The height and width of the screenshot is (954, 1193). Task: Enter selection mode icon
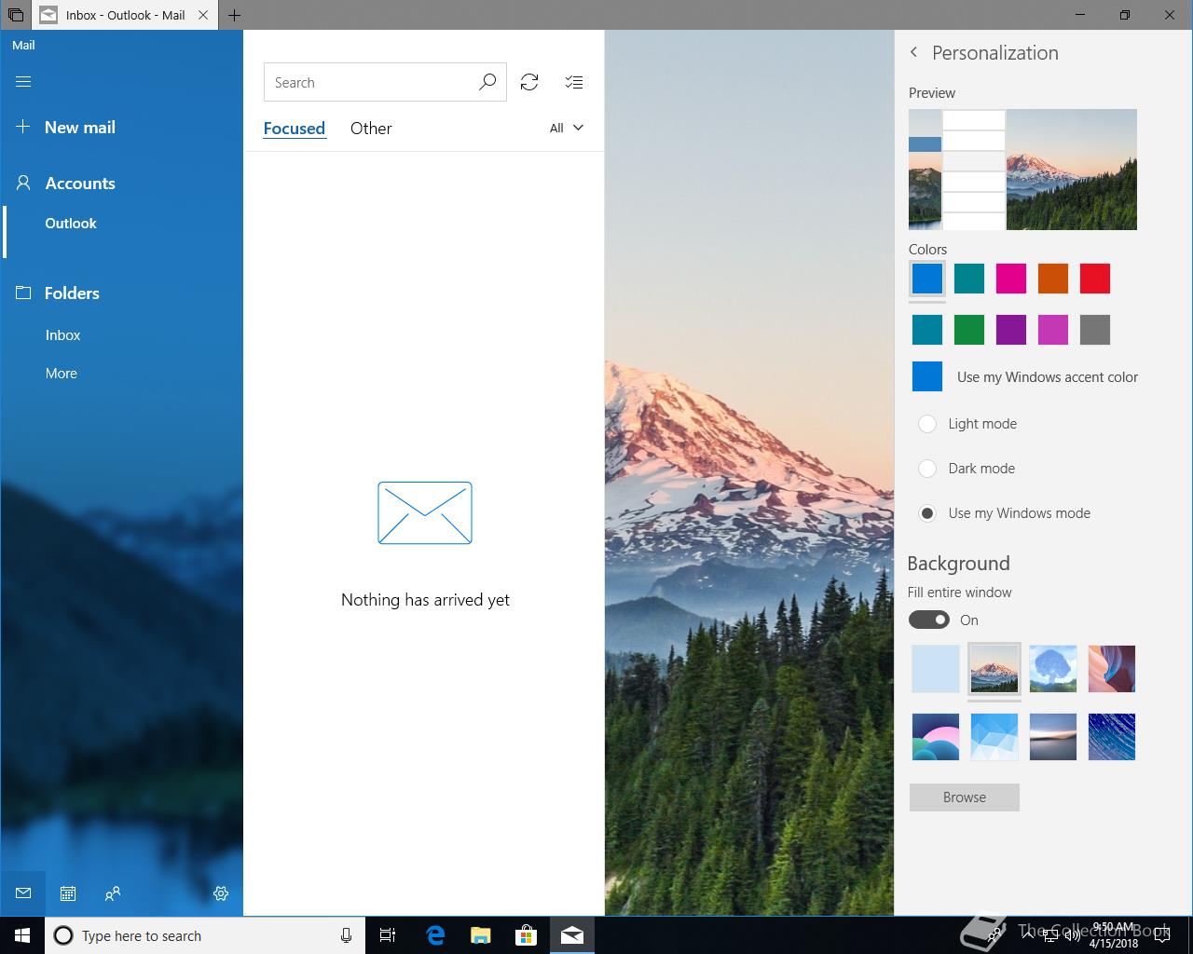[574, 82]
